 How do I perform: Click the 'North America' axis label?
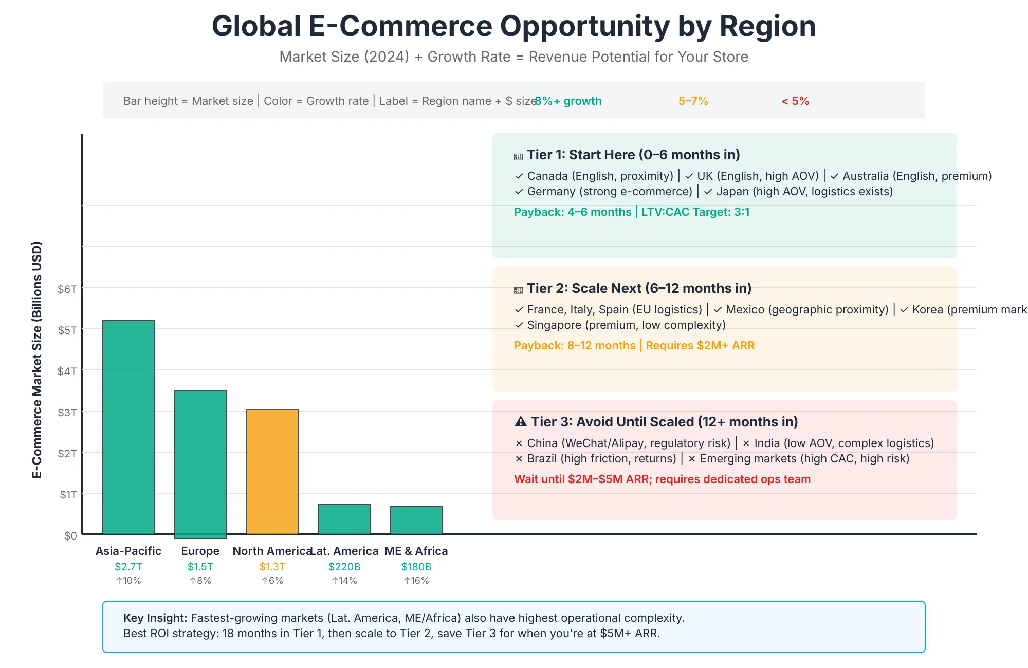point(271,551)
